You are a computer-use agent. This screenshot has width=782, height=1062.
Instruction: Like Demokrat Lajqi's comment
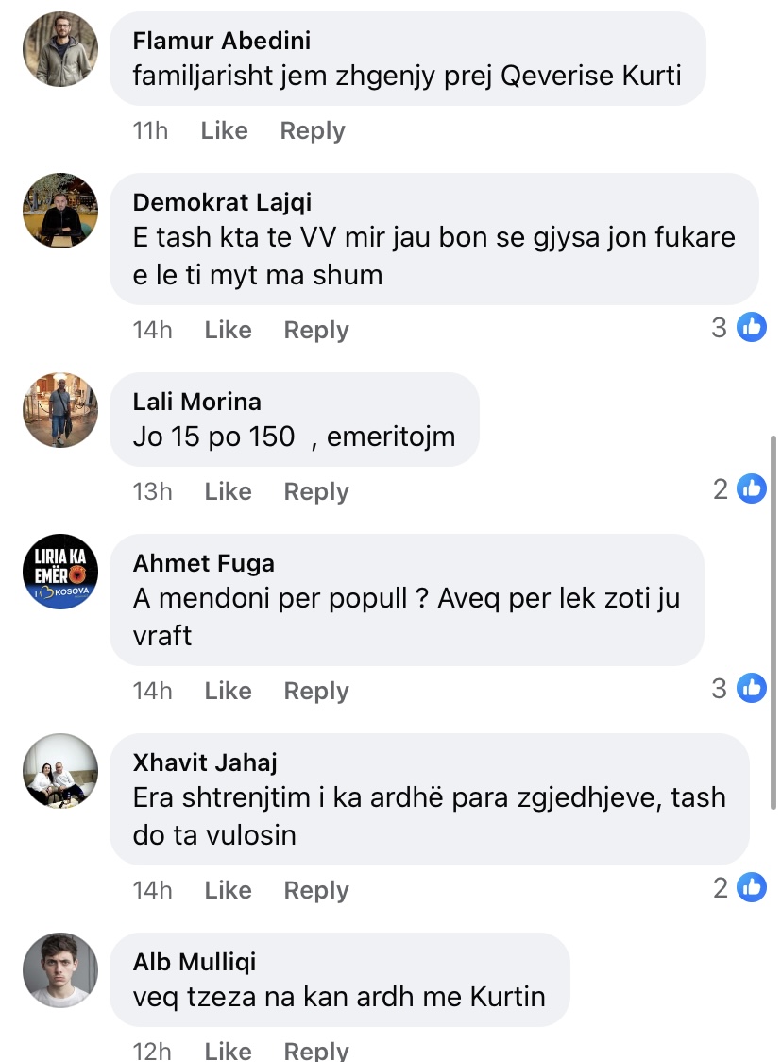[x=228, y=330]
